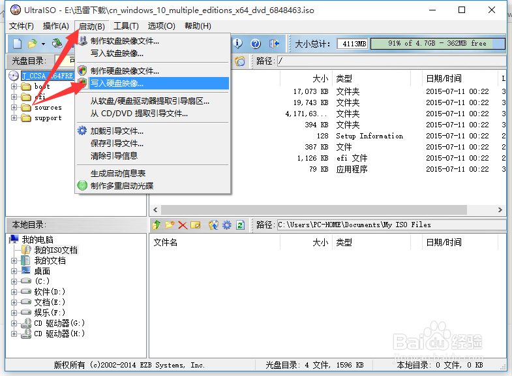Click the disc icon of J_CCSA root node
Image resolution: width=512 pixels, height=376 pixels.
[14, 76]
